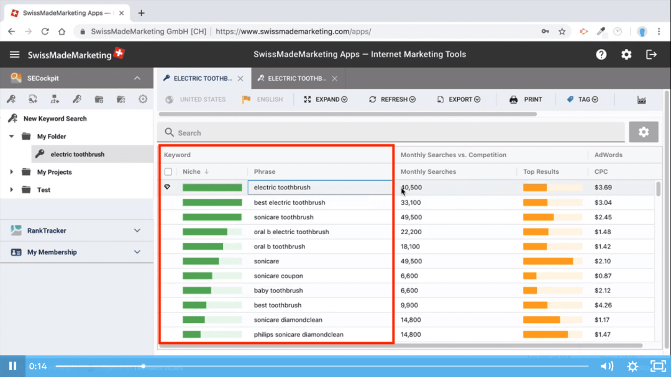Viewport: 671px width, 377px height.
Task: Open the chart view icon in toolbar
Action: point(641,100)
